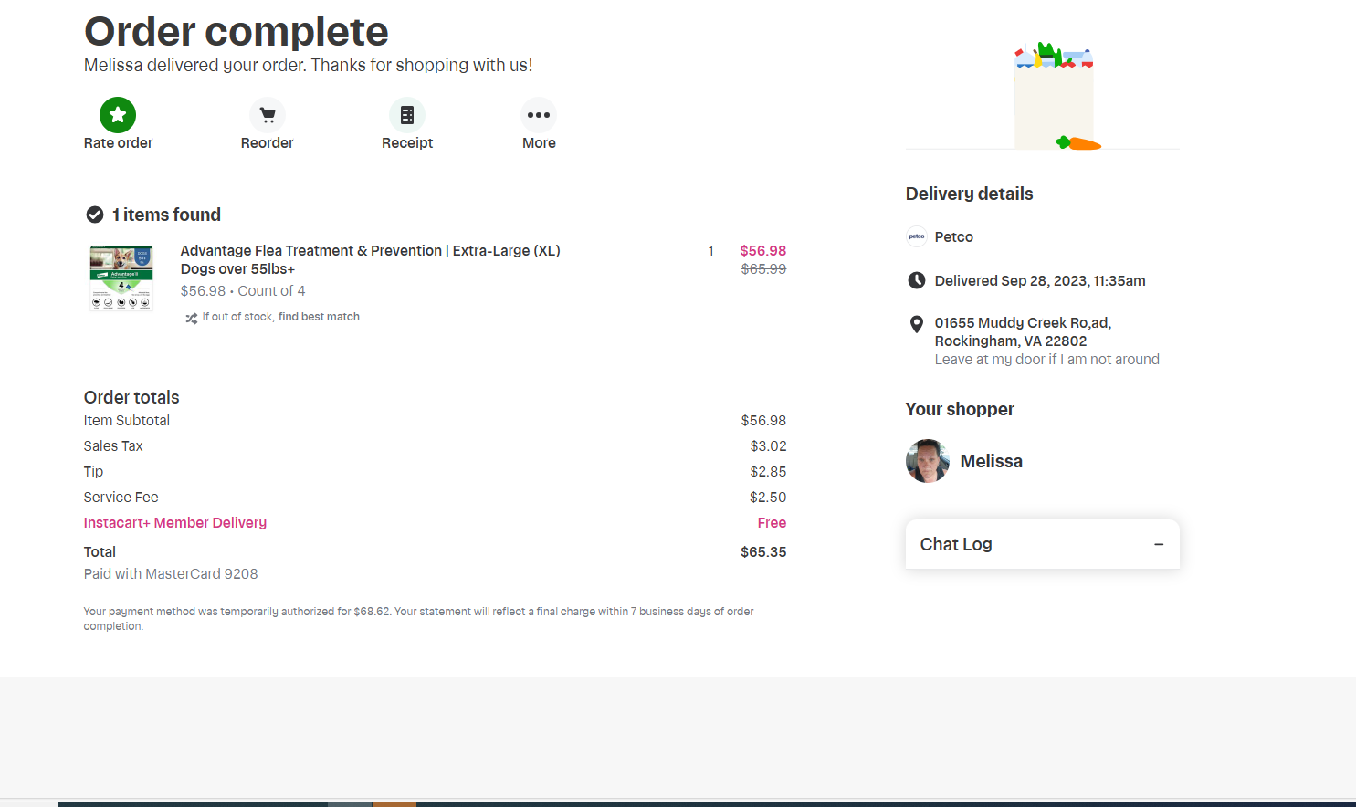The height and width of the screenshot is (807, 1356).
Task: Click the shuffle icon beside out of stock
Action: pyautogui.click(x=191, y=318)
